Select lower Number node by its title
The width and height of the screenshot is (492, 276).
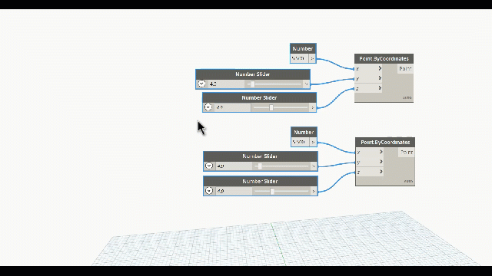tap(304, 132)
